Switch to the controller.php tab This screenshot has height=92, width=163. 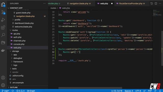click(54, 4)
